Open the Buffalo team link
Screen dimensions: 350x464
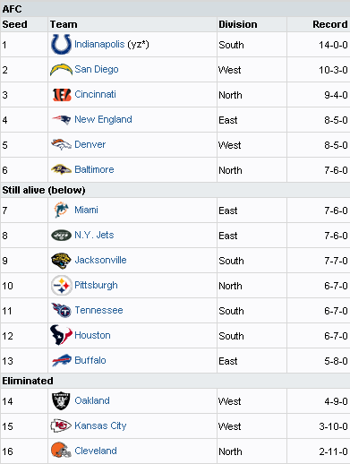[x=90, y=360]
